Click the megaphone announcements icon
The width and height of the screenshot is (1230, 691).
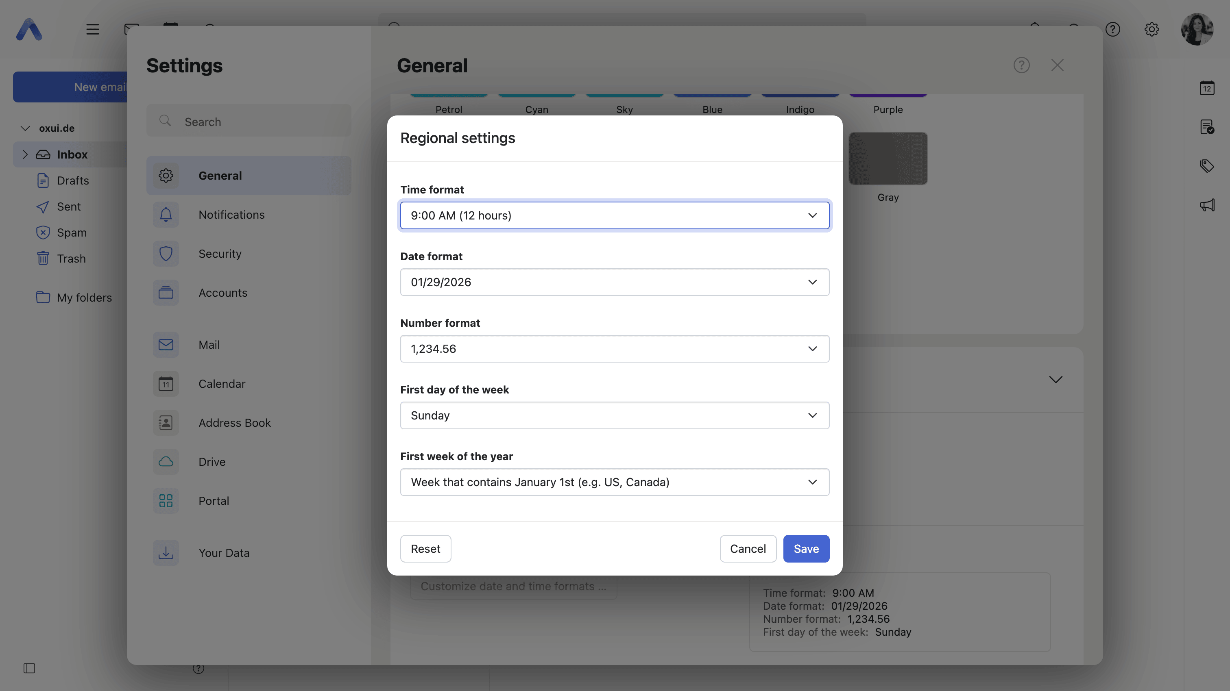(1207, 205)
